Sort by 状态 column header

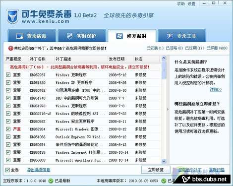click(x=138, y=59)
